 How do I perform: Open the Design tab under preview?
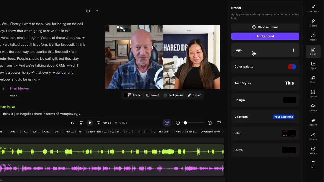pyautogui.click(x=194, y=95)
